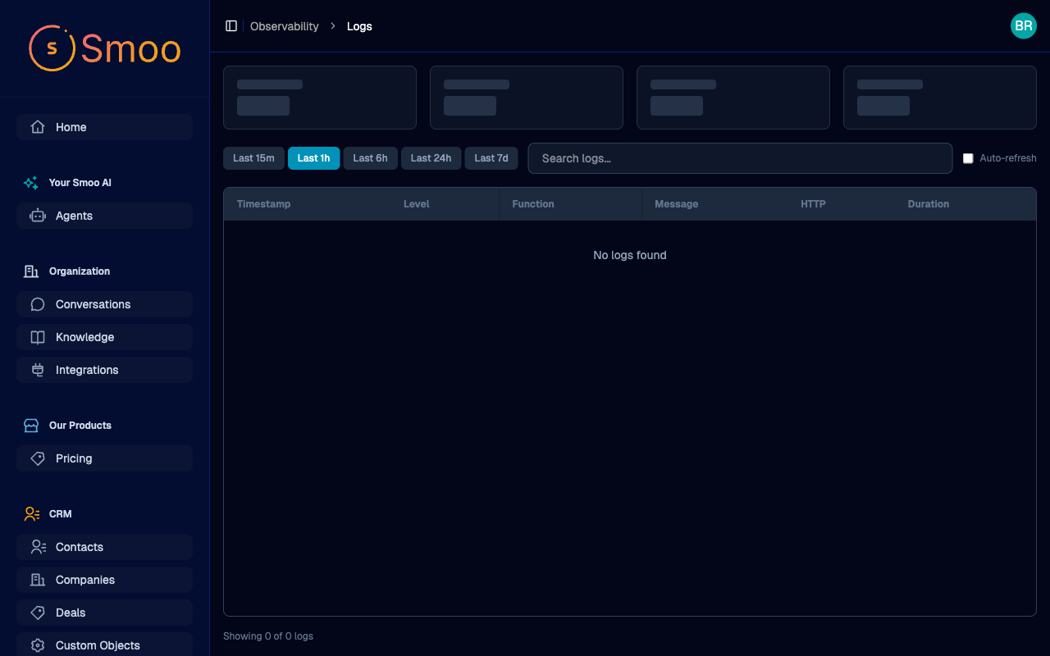Open the Deals section
Viewport: 1050px width, 656px height.
coord(104,613)
